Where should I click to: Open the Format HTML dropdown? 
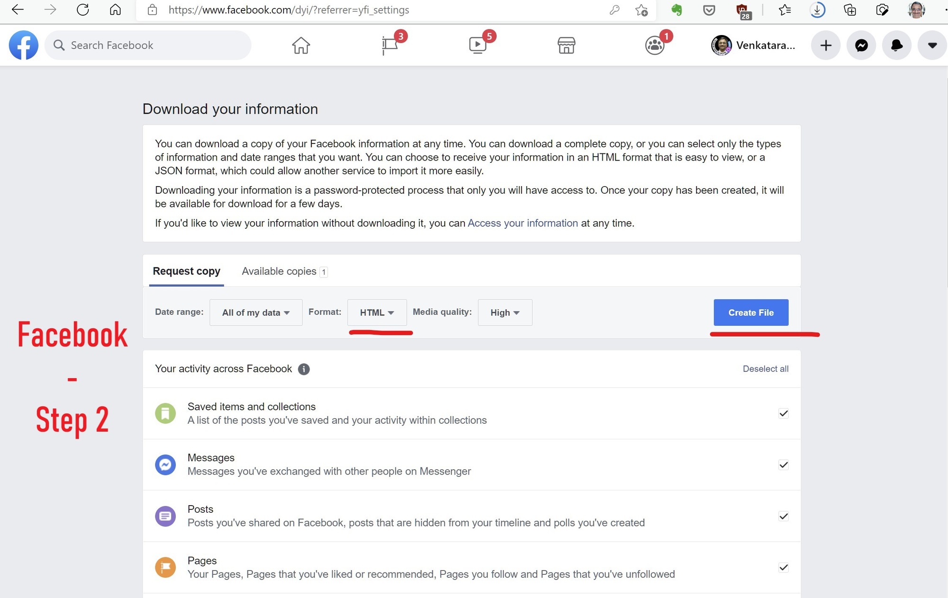click(x=377, y=312)
